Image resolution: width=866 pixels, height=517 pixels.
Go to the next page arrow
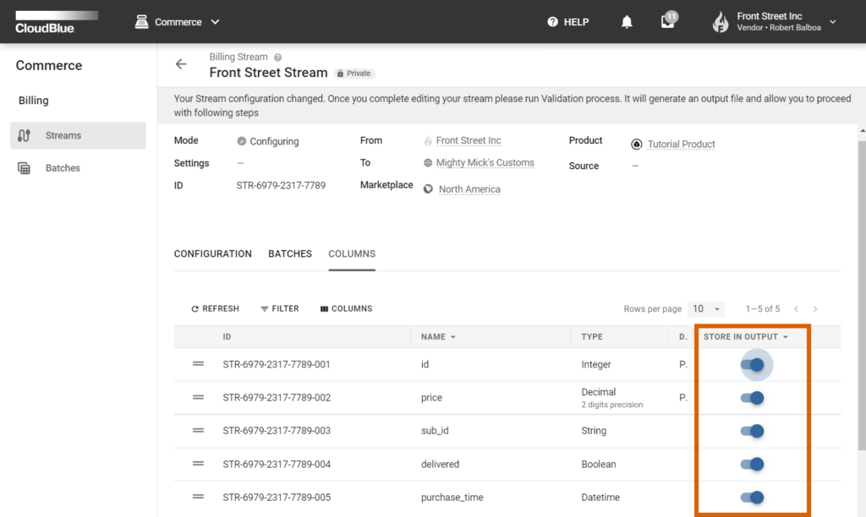(815, 309)
